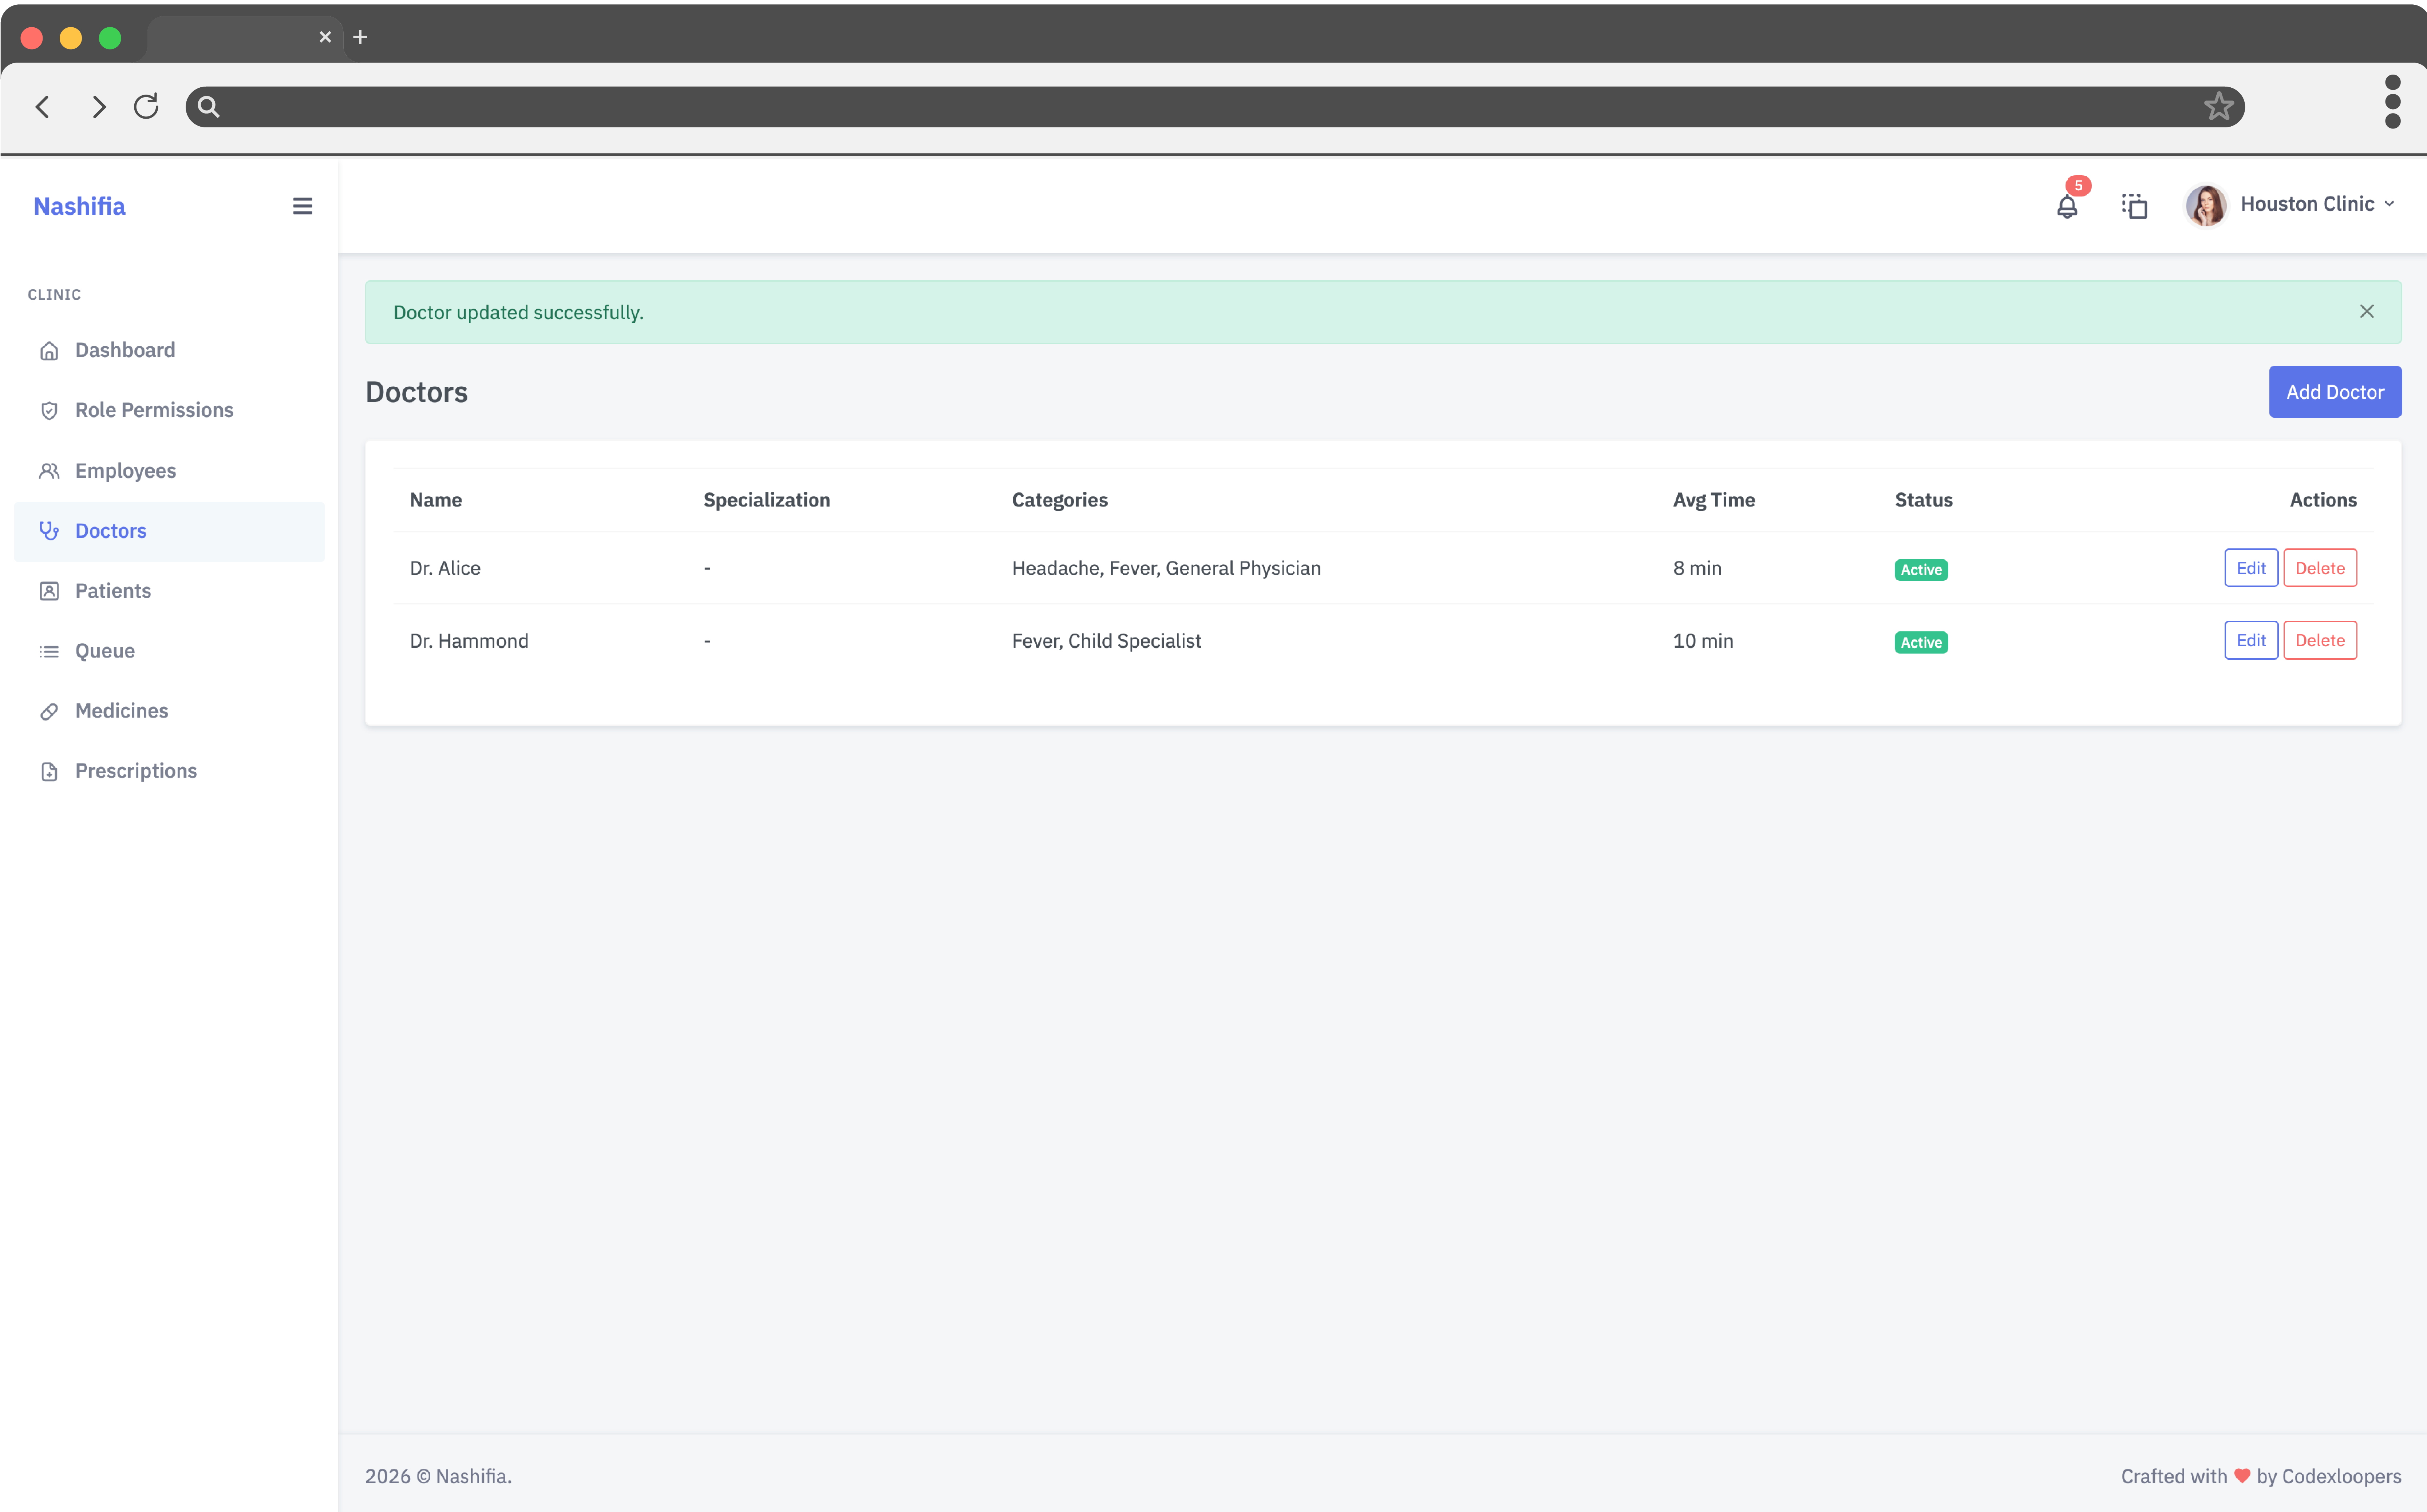2427x1512 pixels.
Task: Open Prescriptions in the sidebar
Action: [169, 771]
